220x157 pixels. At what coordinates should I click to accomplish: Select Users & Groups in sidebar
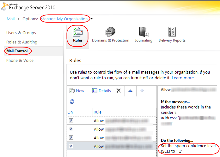point(21,33)
